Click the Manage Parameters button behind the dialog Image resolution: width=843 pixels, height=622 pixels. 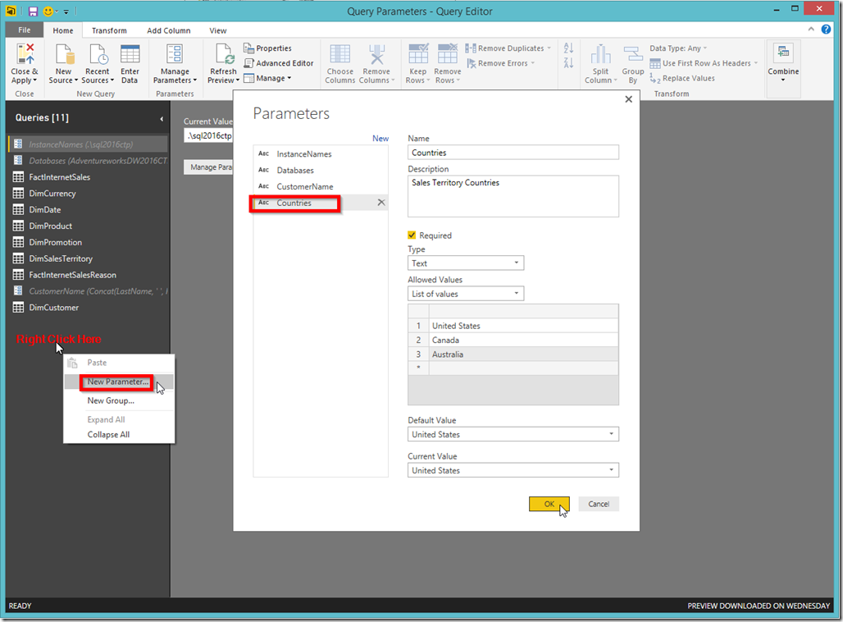click(208, 167)
